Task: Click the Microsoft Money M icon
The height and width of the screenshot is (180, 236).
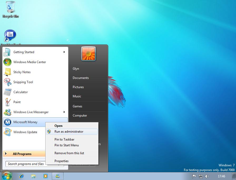Action: pos(7,122)
